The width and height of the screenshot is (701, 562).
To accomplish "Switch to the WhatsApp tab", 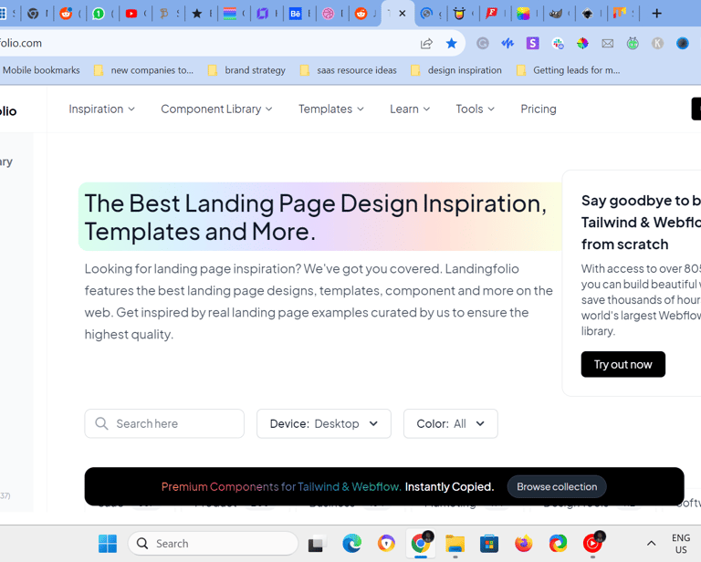I will pyautogui.click(x=99, y=14).
